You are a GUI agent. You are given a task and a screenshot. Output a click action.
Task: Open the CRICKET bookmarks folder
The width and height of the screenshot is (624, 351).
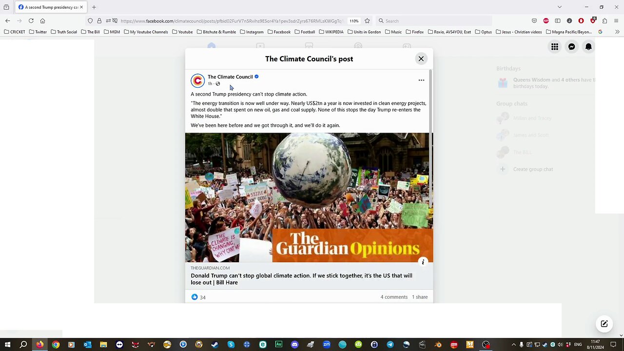[15, 32]
